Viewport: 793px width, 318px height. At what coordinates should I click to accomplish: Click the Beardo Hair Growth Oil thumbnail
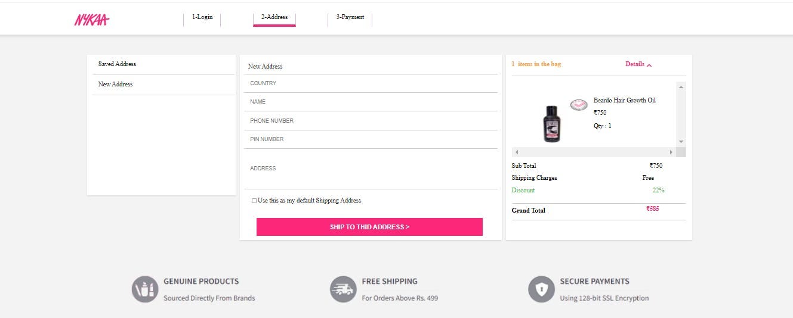coord(552,123)
